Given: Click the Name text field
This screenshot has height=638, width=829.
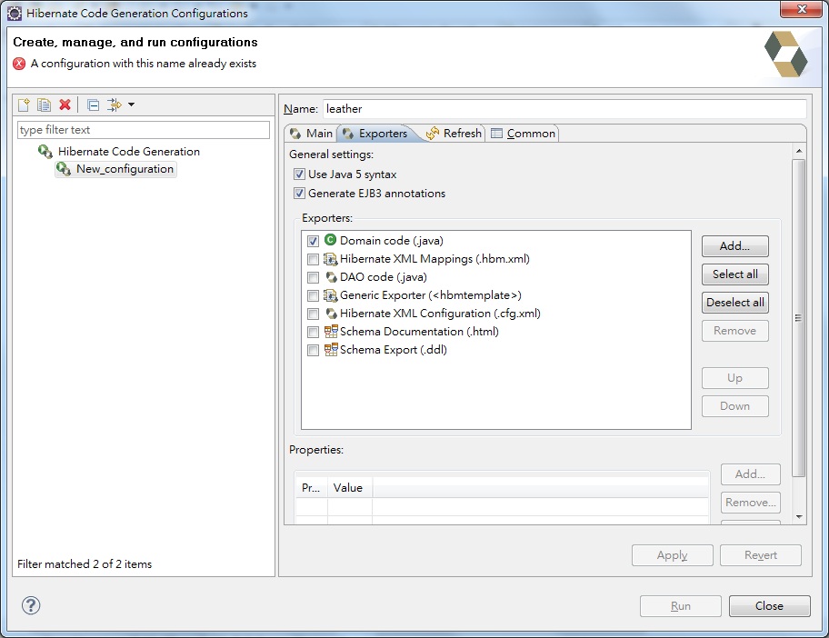Looking at the screenshot, I should pyautogui.click(x=564, y=109).
